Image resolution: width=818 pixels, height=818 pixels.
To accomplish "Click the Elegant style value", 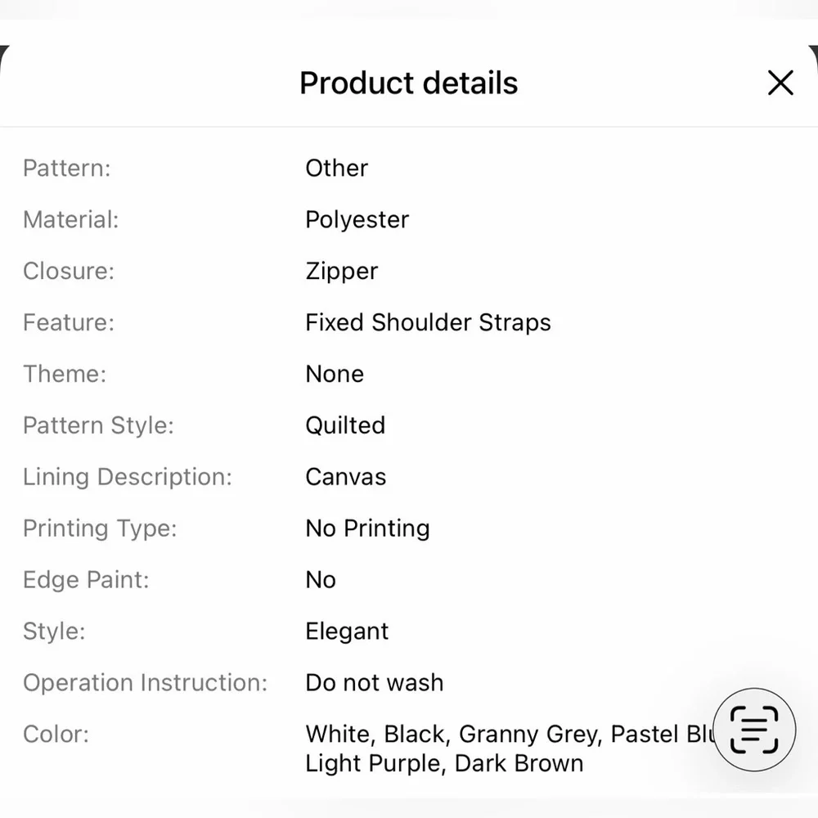I will (347, 631).
